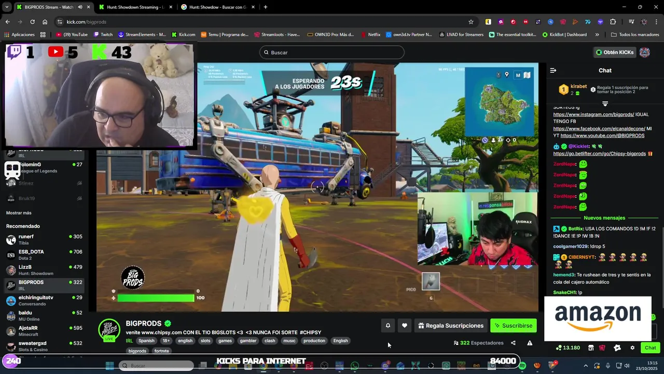Navigate back in the browser

[7, 22]
